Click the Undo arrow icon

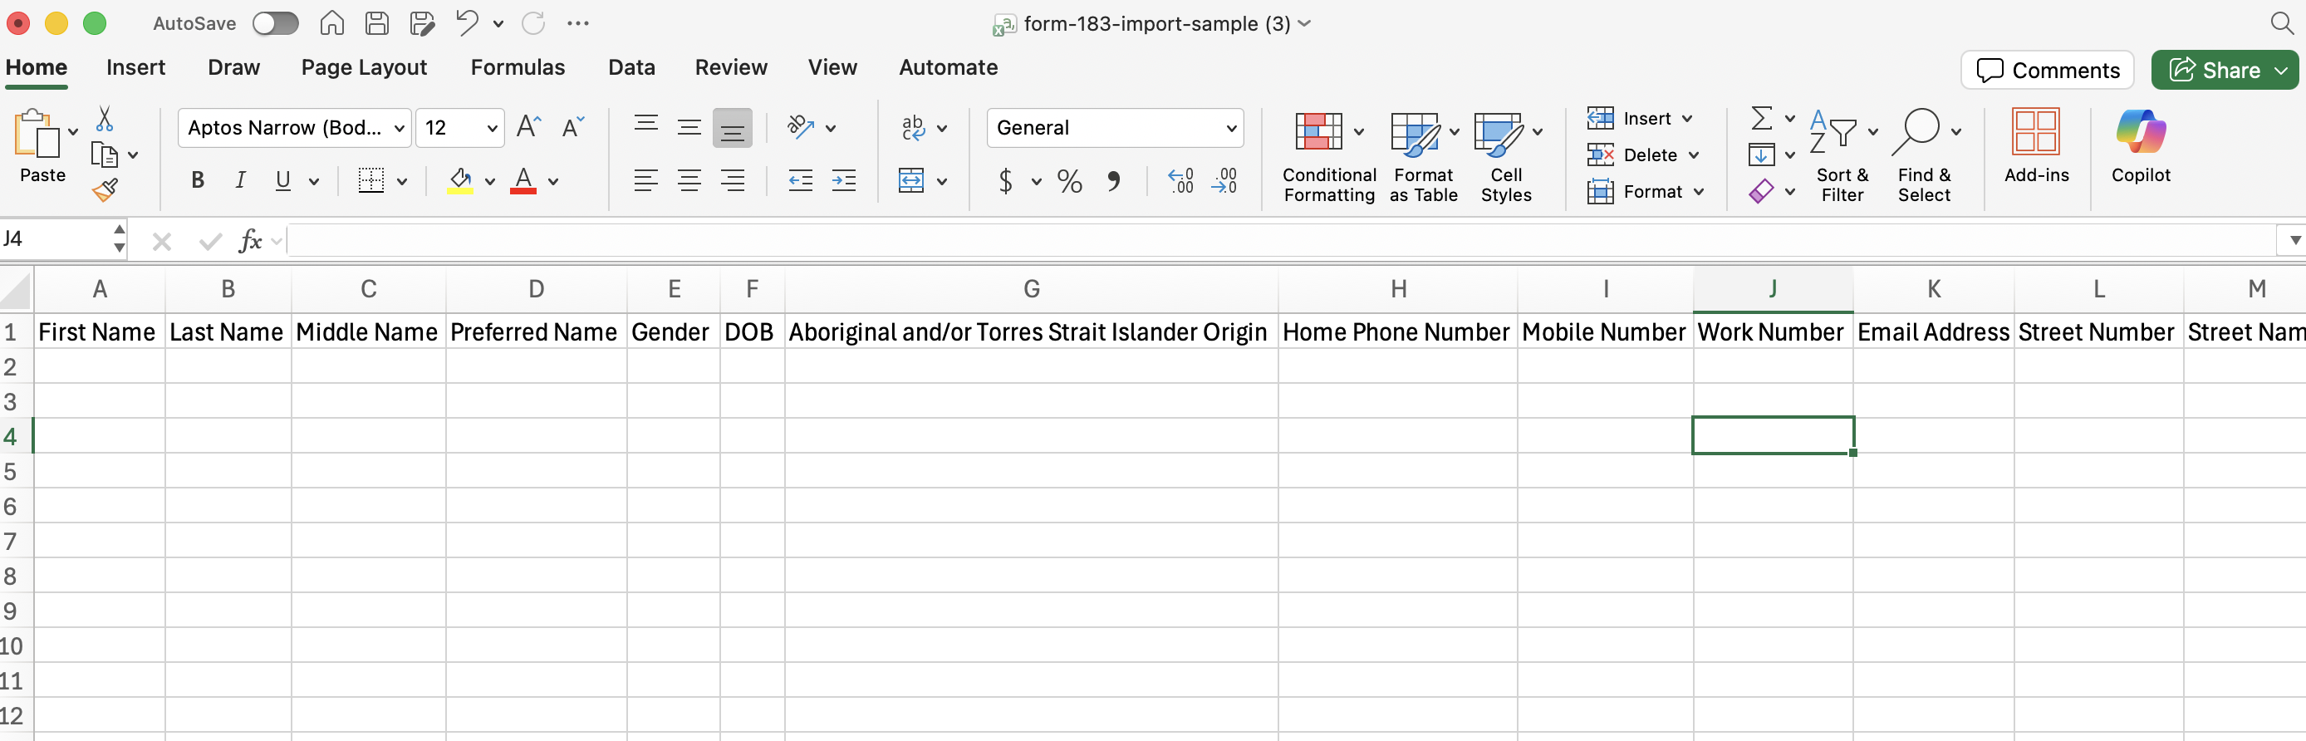pyautogui.click(x=466, y=23)
